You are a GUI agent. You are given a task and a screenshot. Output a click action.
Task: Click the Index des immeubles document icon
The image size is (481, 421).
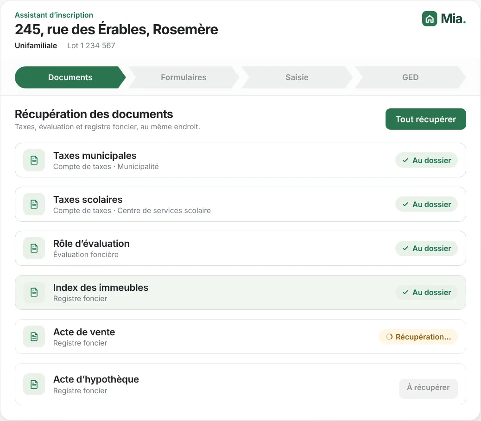coord(34,292)
